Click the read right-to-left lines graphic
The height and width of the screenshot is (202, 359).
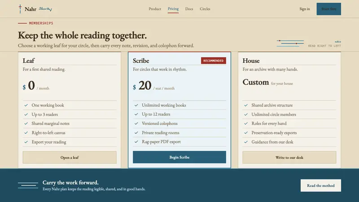[290, 43]
